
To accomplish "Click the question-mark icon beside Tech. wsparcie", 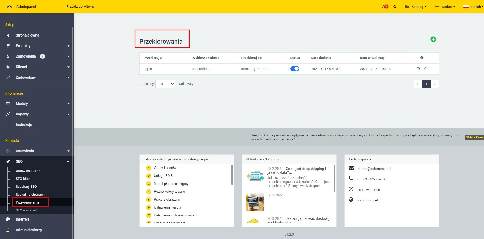I will [x=351, y=189].
